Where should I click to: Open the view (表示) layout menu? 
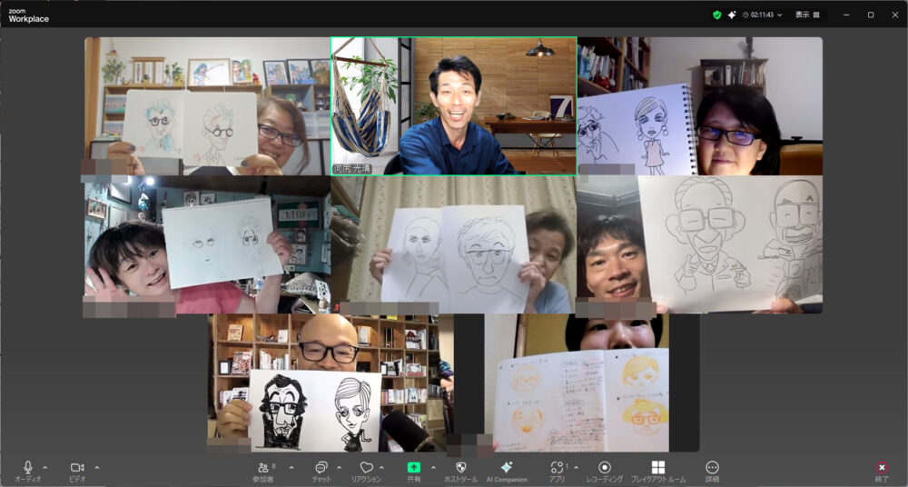coord(807,15)
